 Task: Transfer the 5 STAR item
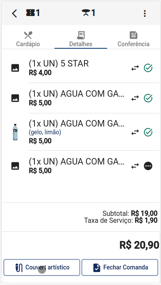(135, 68)
